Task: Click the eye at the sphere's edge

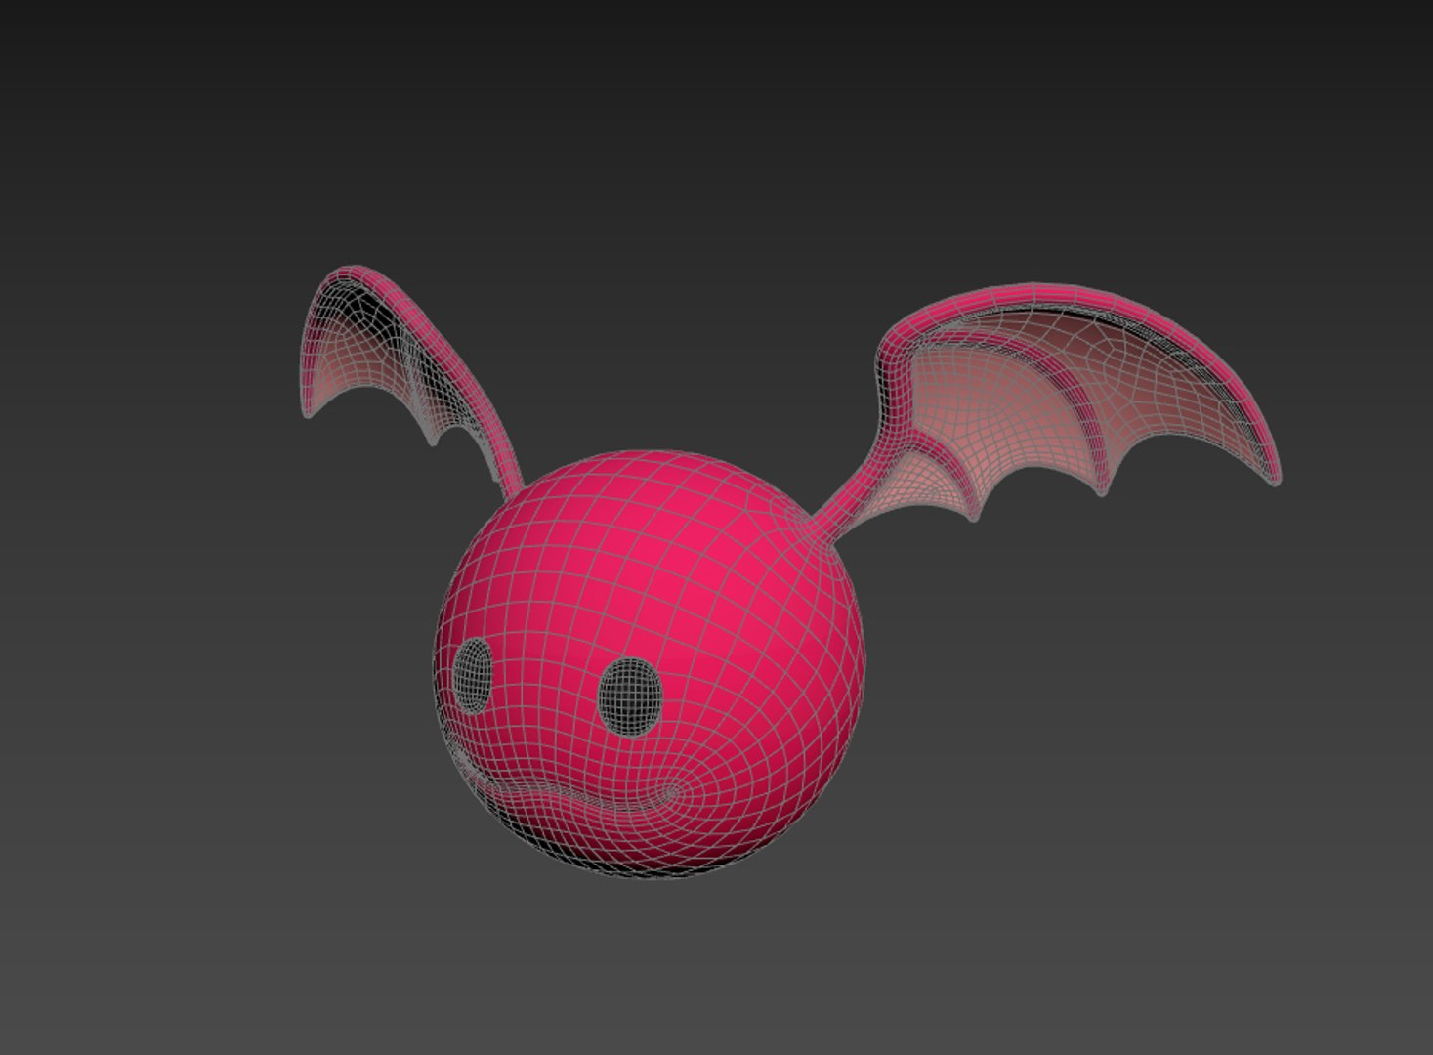Action: coord(474,674)
